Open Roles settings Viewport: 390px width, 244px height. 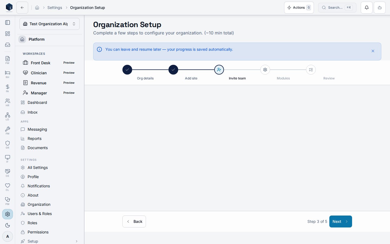coord(50,223)
